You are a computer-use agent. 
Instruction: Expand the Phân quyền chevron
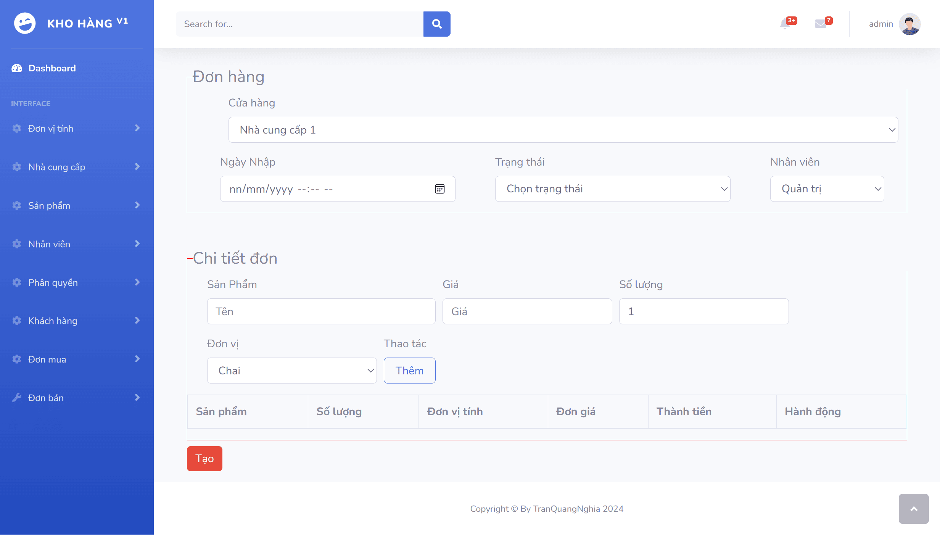[137, 282]
